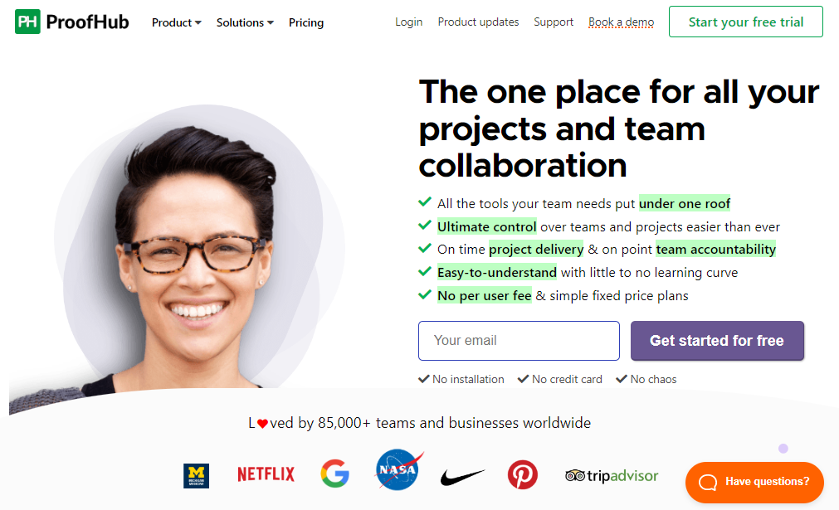Click the NASA logo
Viewport: 839px width, 510px height.
(398, 470)
